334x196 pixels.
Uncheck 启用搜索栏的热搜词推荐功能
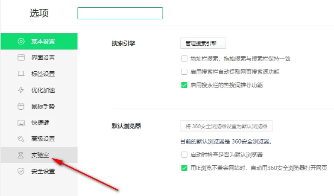(x=184, y=85)
